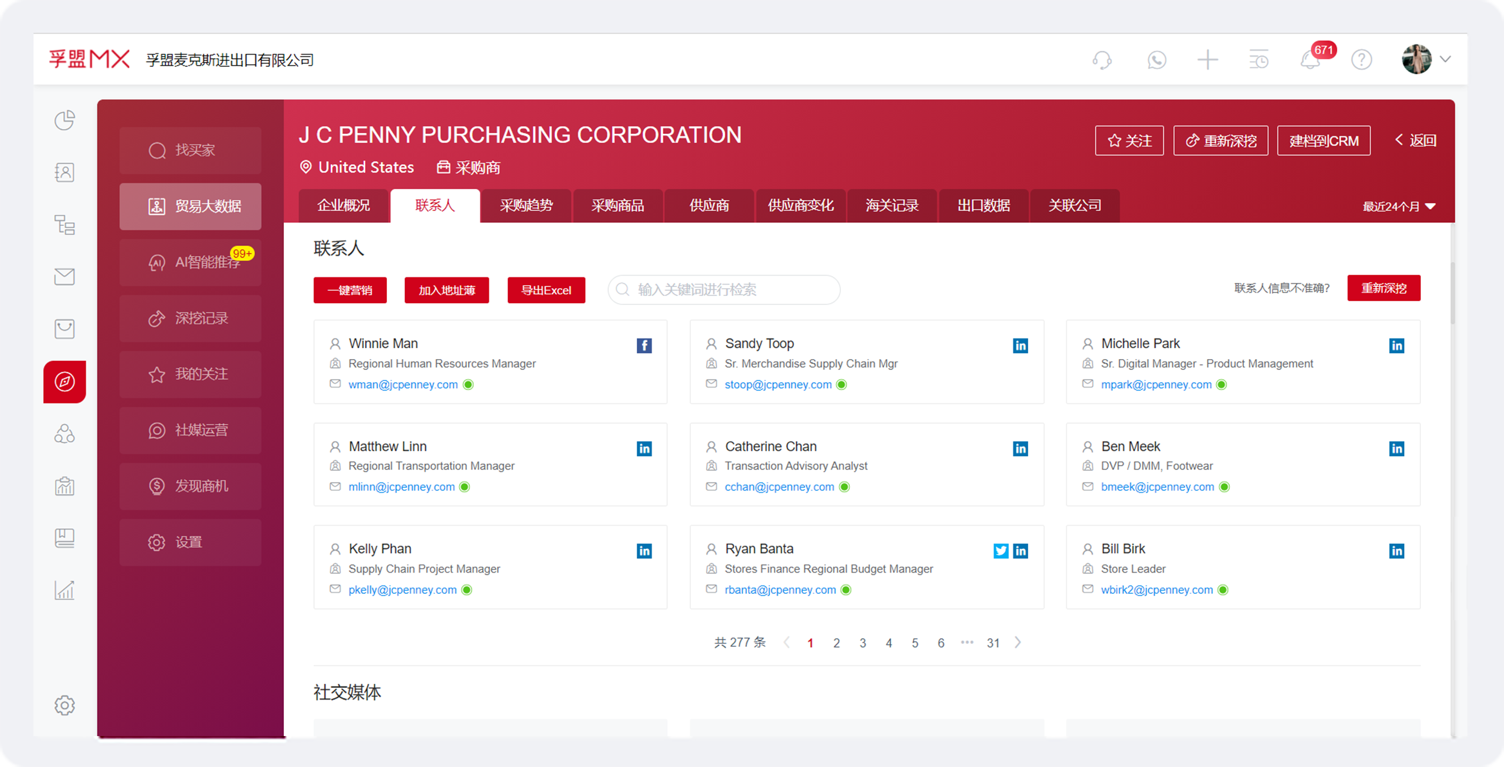Screen dimensions: 1504x767
Task: Click the help question mark icon
Action: [1362, 60]
